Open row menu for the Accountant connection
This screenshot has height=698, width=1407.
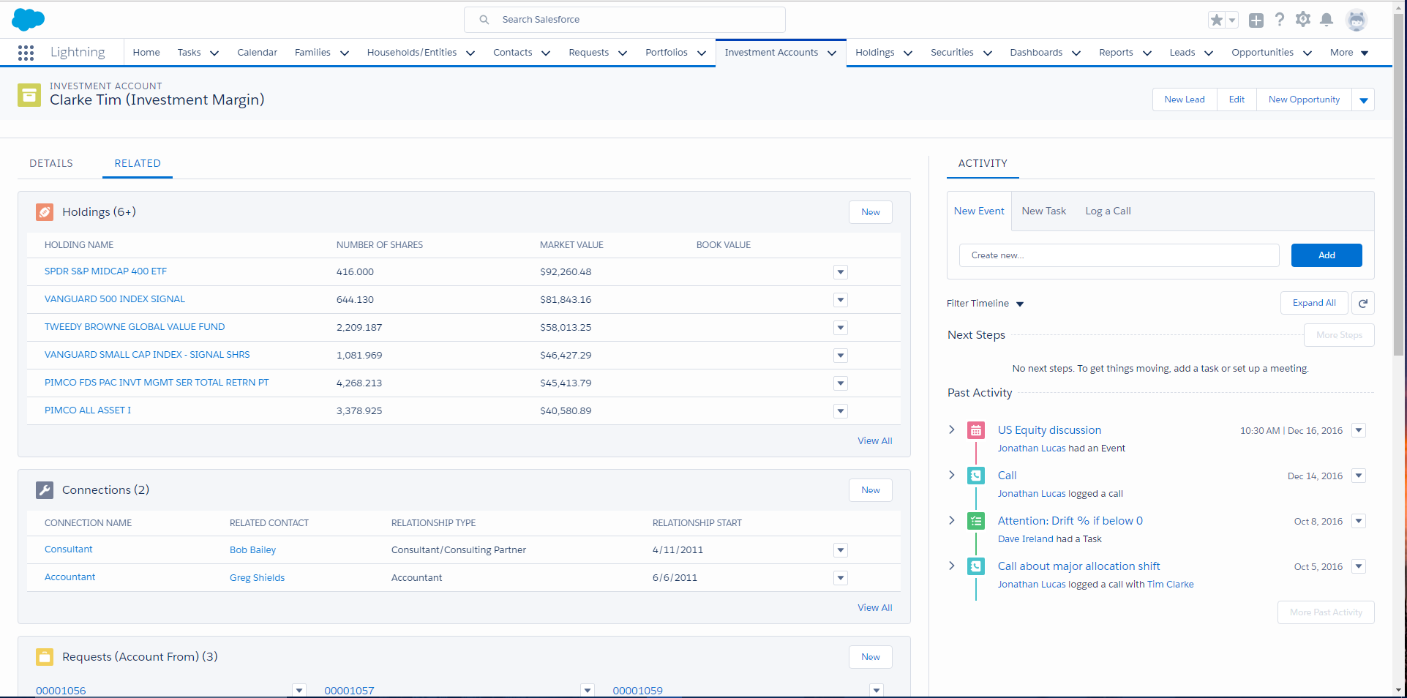coord(841,578)
